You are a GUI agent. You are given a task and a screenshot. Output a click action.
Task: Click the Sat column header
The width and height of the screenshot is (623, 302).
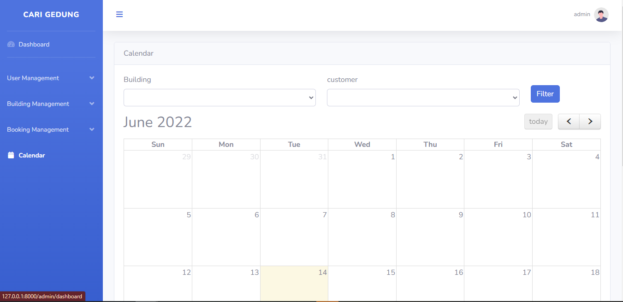566,145
